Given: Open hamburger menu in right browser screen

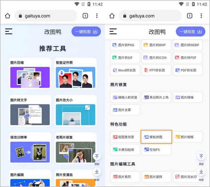Looking at the screenshot, I should (x=113, y=31).
